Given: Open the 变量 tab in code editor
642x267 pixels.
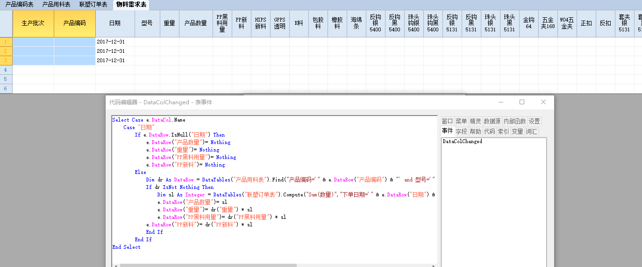Looking at the screenshot, I should 517,132.
